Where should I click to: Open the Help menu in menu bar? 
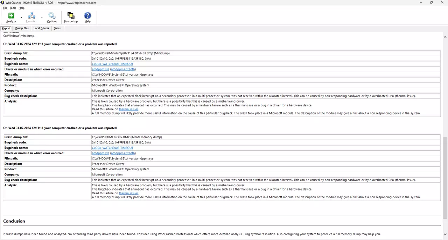tap(22, 8)
